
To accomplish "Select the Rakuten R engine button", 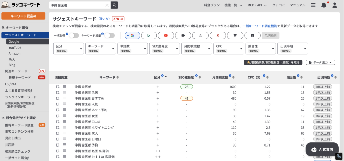I will coord(218,35).
